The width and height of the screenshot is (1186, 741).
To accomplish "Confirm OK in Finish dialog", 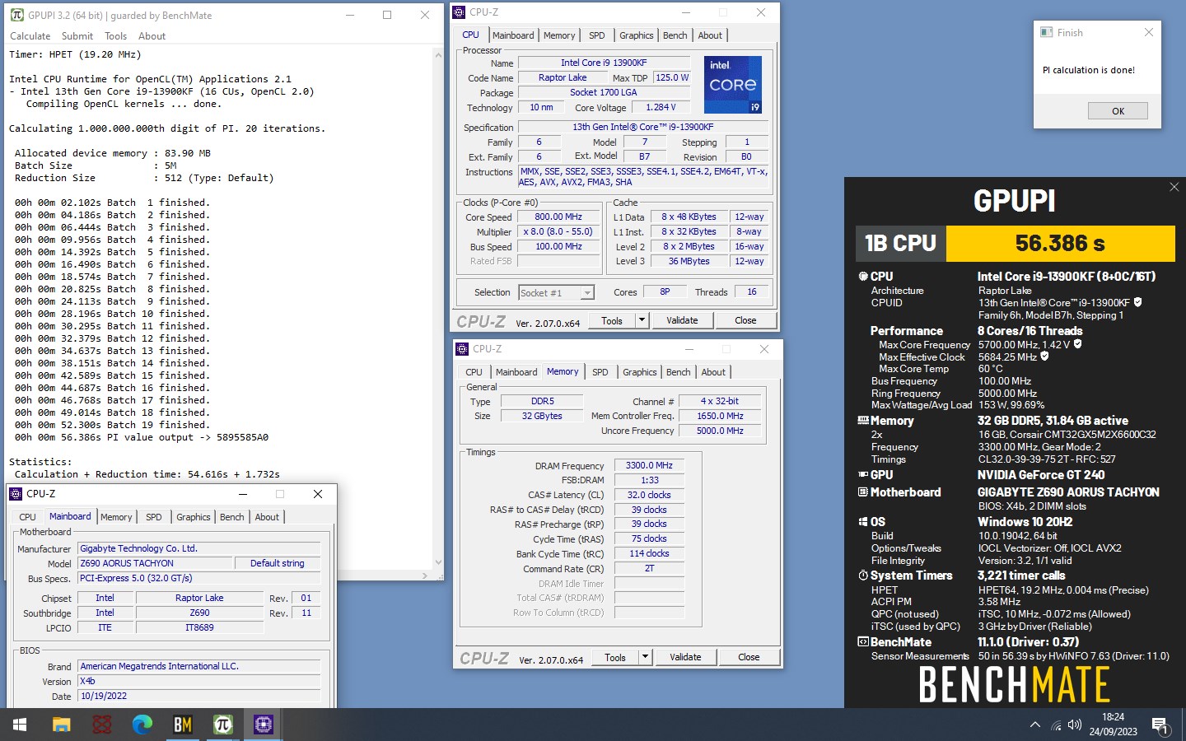I will (1118, 111).
